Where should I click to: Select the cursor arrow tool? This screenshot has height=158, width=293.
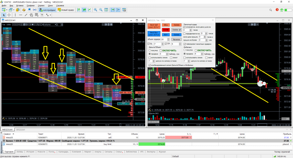(4, 15)
